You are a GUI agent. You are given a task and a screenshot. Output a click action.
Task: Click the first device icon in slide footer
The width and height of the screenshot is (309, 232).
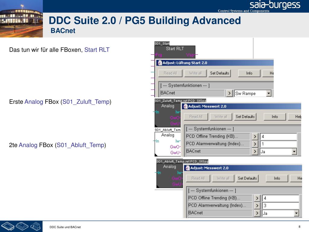coord(8,226)
